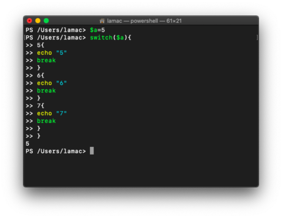Close the terminal with the red button

29,21
